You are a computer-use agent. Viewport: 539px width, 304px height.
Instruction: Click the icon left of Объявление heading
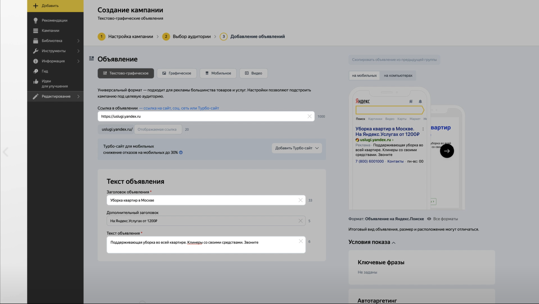(91, 58)
